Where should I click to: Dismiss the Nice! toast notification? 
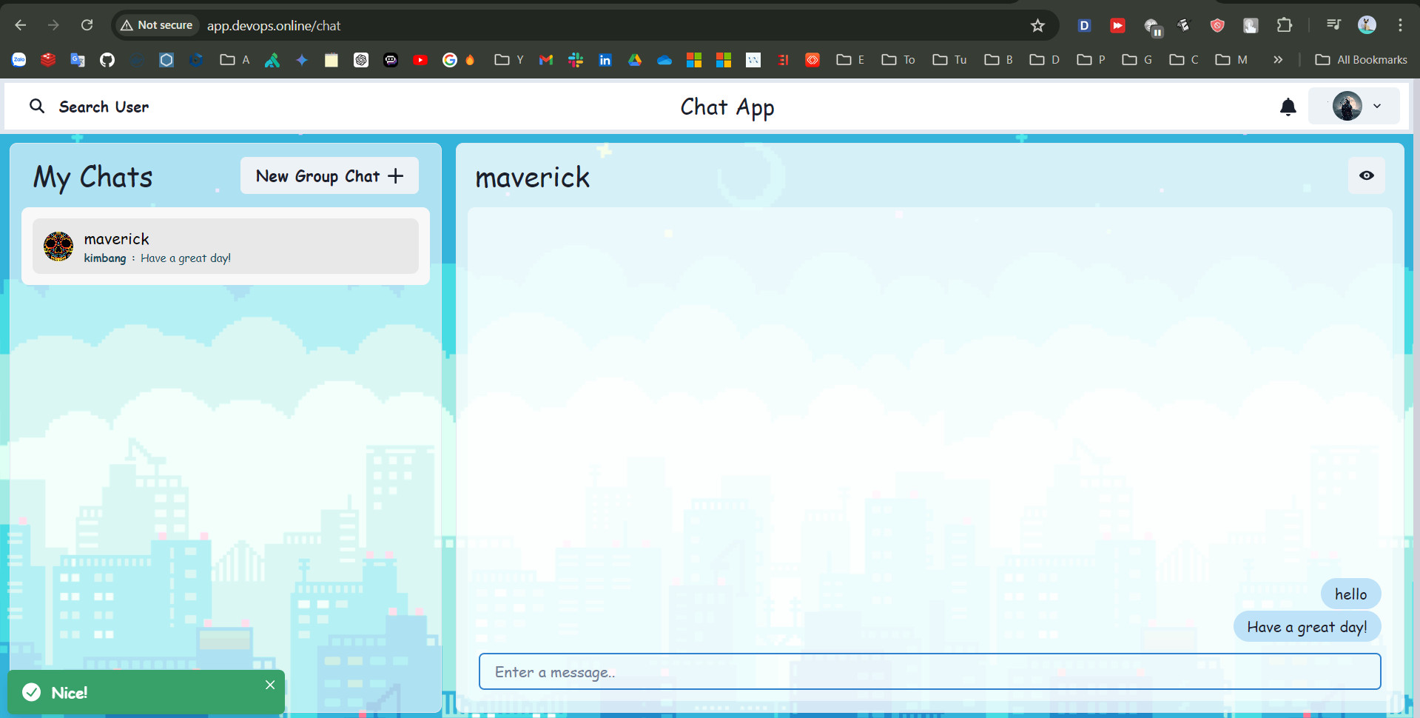tap(270, 685)
